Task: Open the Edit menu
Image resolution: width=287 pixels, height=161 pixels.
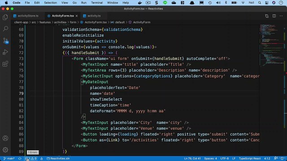Action: pos(37,3)
